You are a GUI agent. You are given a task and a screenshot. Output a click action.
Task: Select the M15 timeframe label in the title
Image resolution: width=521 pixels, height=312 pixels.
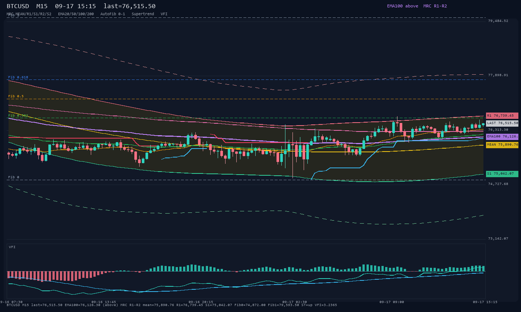click(x=42, y=6)
